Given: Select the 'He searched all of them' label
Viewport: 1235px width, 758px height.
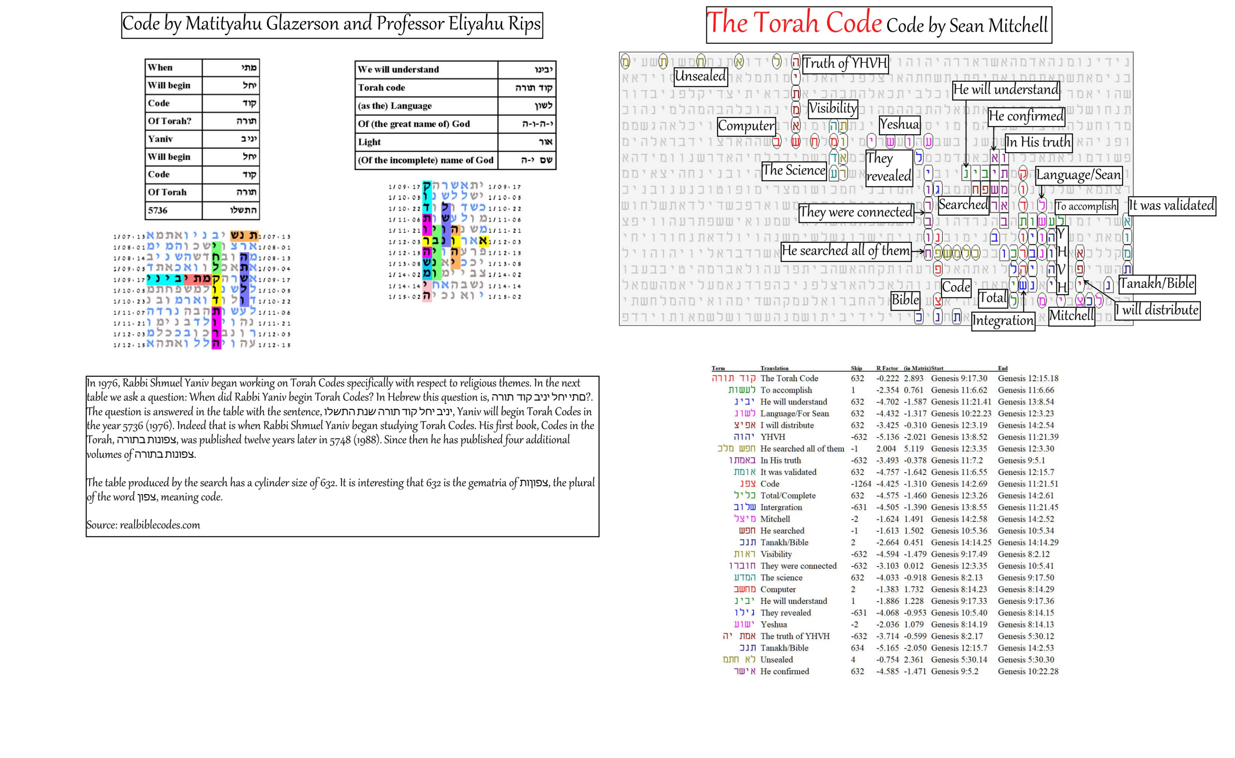Looking at the screenshot, I should [845, 251].
